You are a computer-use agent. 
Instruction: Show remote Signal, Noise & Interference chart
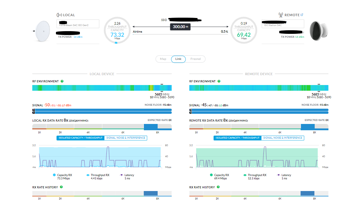[282, 138]
